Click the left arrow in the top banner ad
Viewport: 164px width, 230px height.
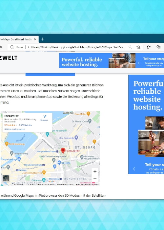tap(139, 63)
